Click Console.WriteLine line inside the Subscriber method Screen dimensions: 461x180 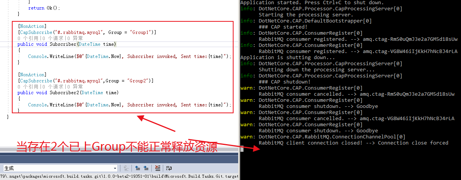130,56
